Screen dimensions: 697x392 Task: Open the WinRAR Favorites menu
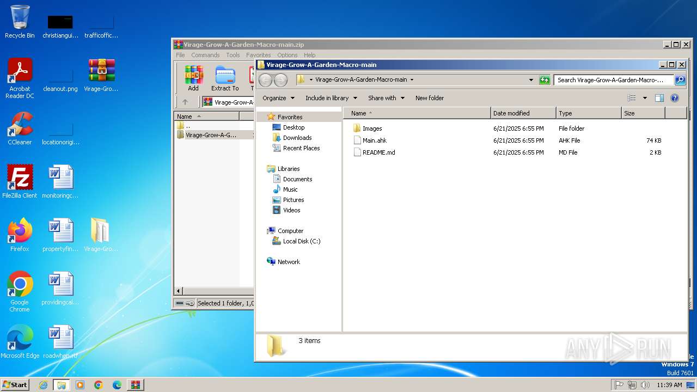[x=258, y=55]
